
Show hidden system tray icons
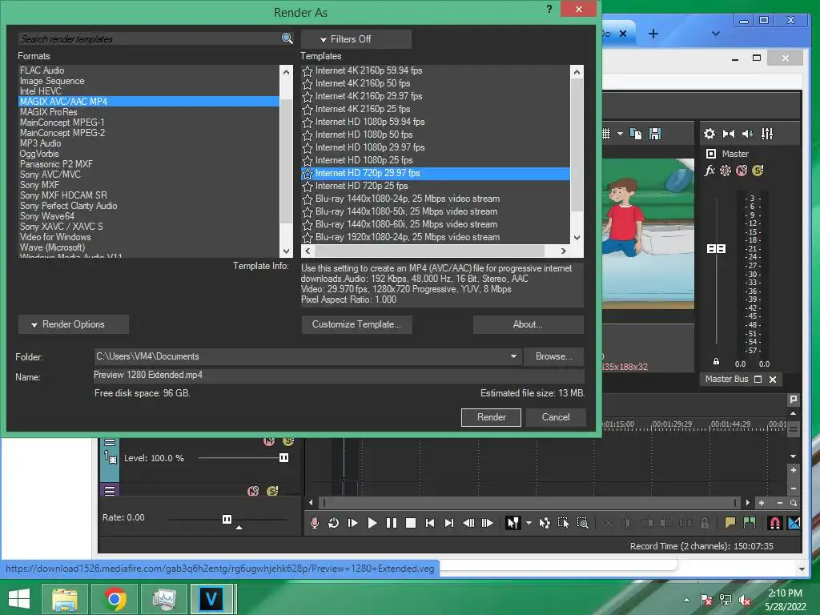click(686, 600)
